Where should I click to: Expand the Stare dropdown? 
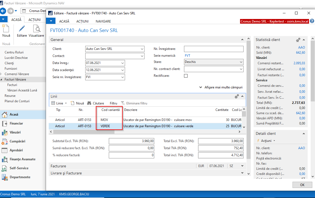(x=241, y=62)
